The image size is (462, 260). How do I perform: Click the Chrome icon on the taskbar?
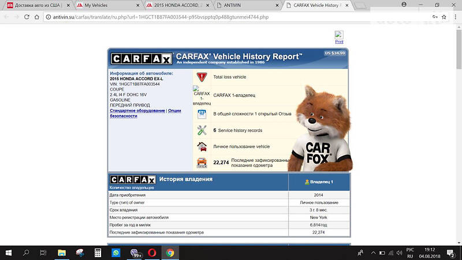[170, 252]
